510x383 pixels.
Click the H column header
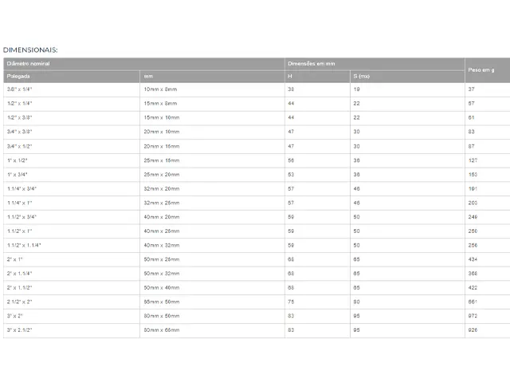point(317,77)
